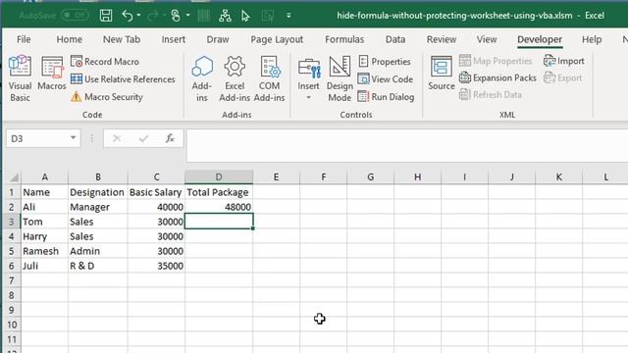
Task: Click inside the formula bar
Action: [x=406, y=145]
